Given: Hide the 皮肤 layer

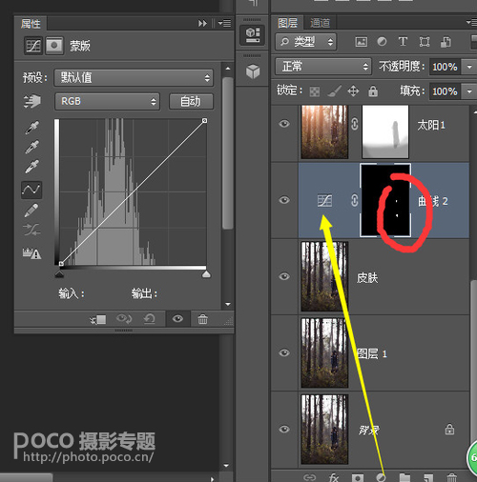Looking at the screenshot, I should pos(284,276).
